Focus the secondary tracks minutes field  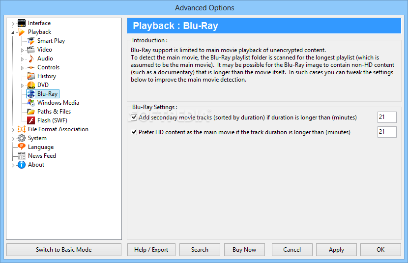point(387,117)
